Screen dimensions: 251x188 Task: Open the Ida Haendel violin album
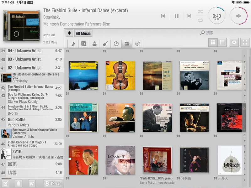pyautogui.click(x=120, y=76)
